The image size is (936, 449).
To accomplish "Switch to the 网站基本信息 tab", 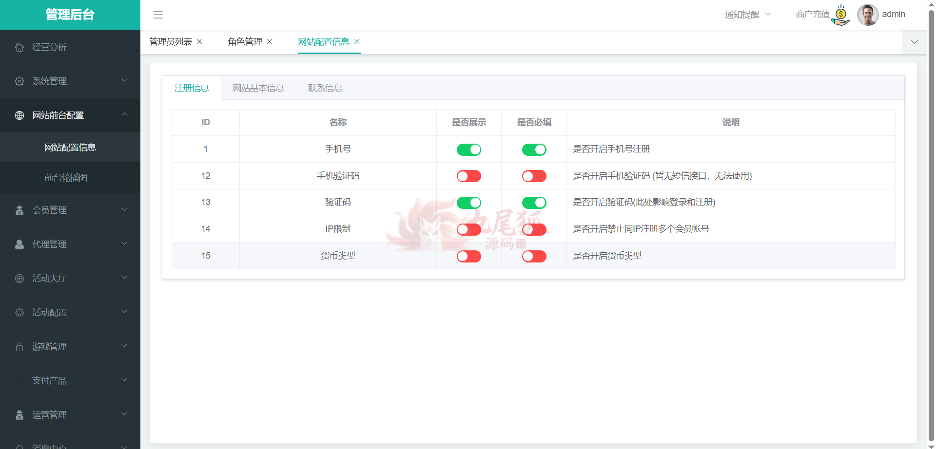I will pos(258,88).
